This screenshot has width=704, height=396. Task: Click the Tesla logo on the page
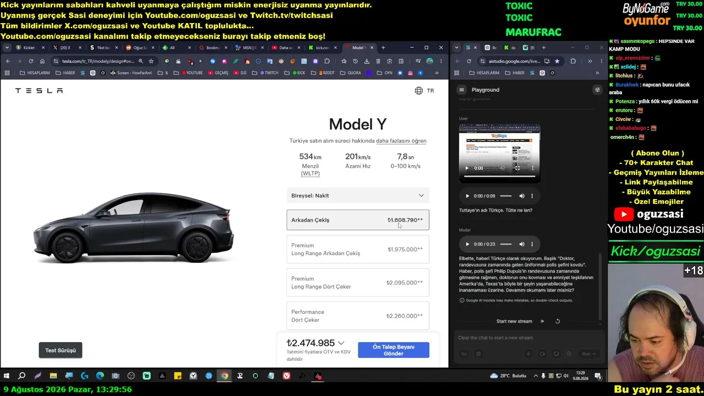(x=39, y=91)
